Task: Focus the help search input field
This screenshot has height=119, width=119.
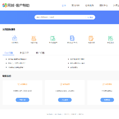Action: tap(60, 17)
